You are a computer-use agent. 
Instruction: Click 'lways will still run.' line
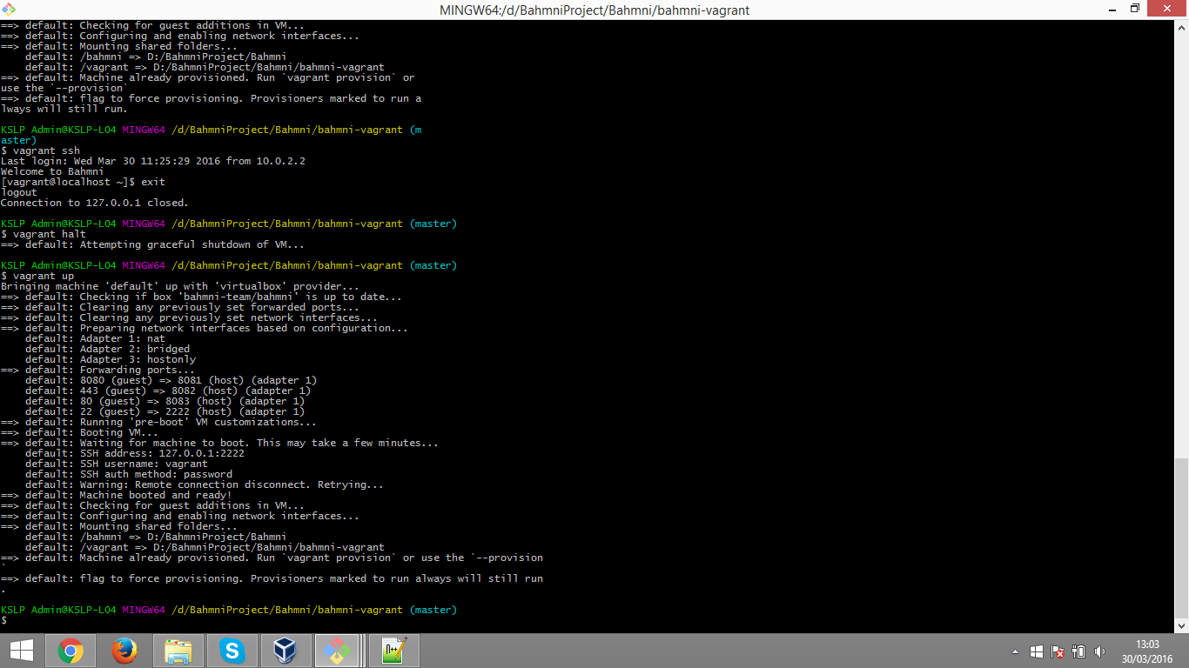64,109
